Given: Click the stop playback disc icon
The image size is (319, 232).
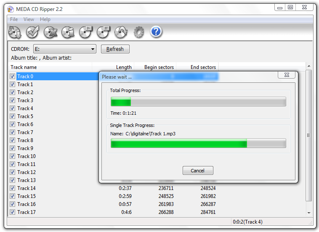Looking at the screenshot, I should [x=104, y=32].
